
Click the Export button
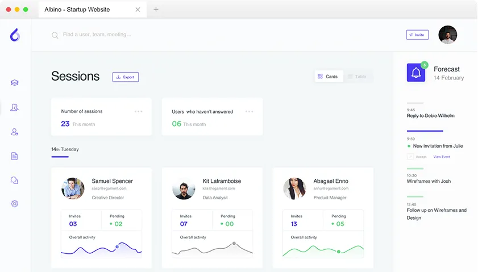[126, 77]
